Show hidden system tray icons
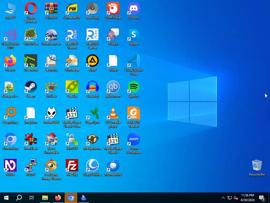The height and width of the screenshot is (203, 270). 223,198
